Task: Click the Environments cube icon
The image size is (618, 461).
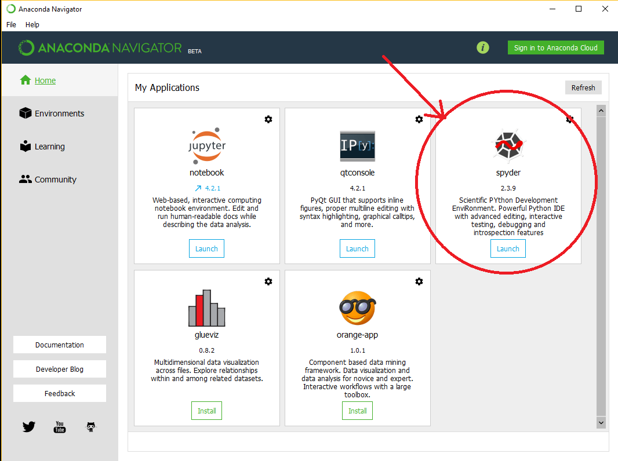Action: coord(26,113)
